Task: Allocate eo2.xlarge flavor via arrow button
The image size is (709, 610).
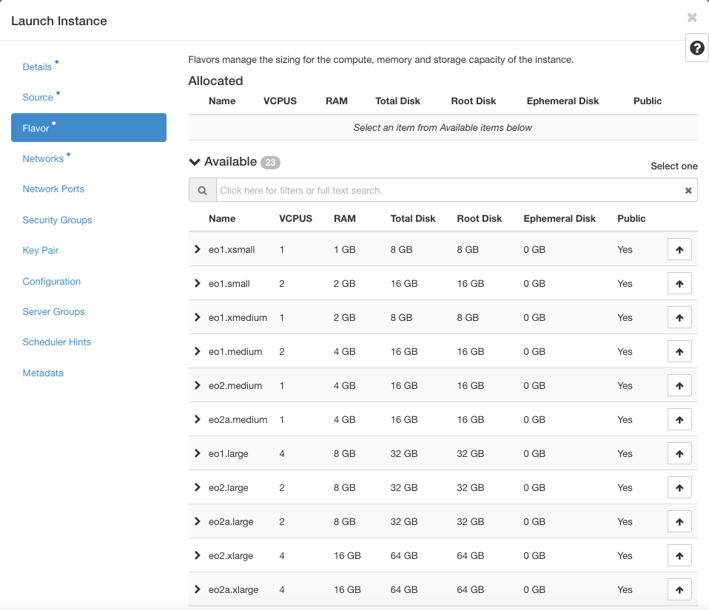Action: (679, 556)
